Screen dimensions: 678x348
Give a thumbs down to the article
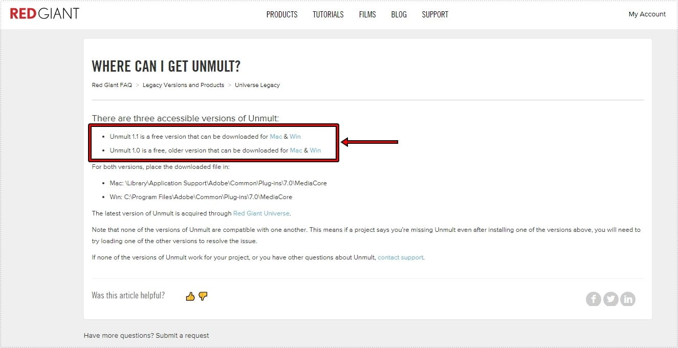click(x=203, y=296)
